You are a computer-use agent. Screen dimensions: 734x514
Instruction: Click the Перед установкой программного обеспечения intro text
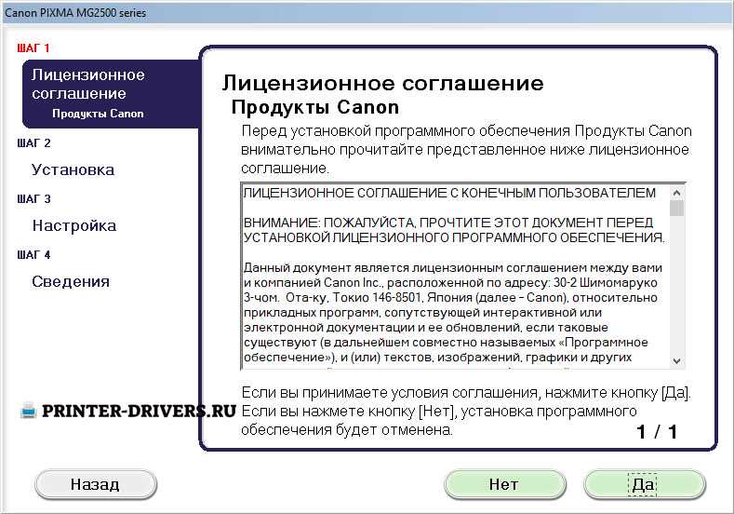(x=466, y=150)
